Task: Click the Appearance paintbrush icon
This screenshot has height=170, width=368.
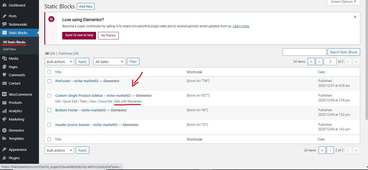Action: (x=4, y=149)
